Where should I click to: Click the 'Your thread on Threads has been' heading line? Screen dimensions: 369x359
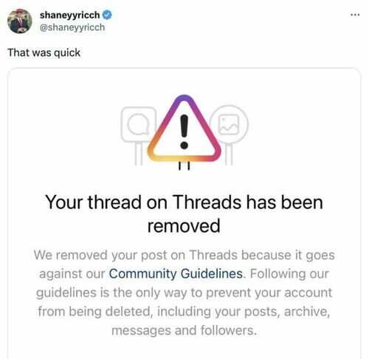click(184, 202)
